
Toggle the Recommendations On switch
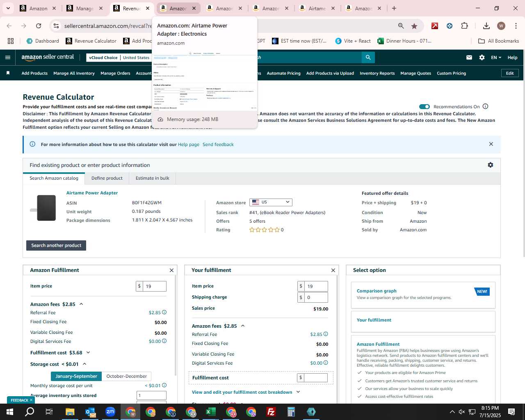coord(425,107)
